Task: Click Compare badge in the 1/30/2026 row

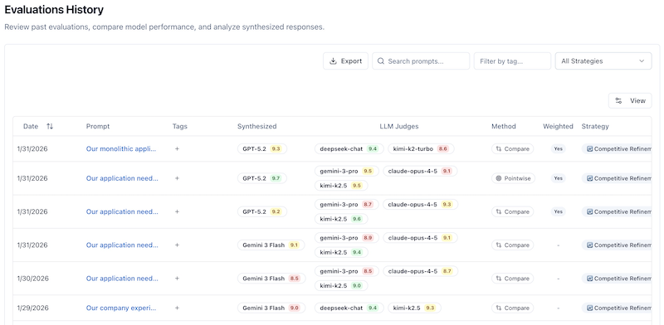Action: click(x=512, y=279)
